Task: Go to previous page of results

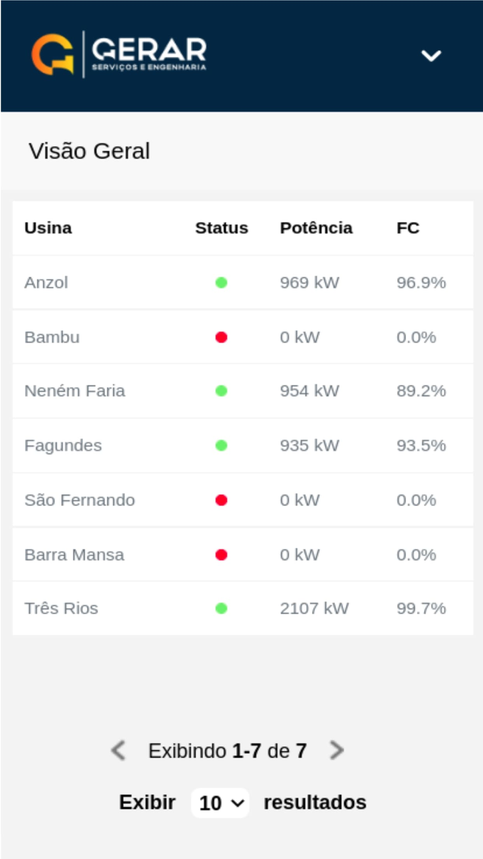Action: (x=118, y=750)
